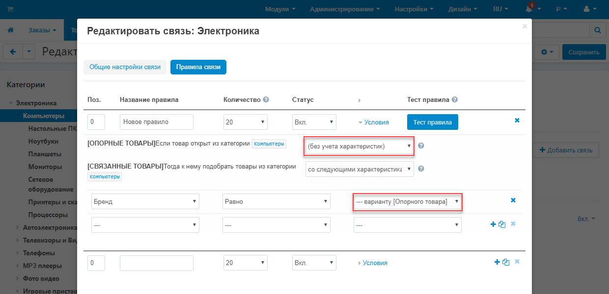Open the user account icon menu

[589, 9]
